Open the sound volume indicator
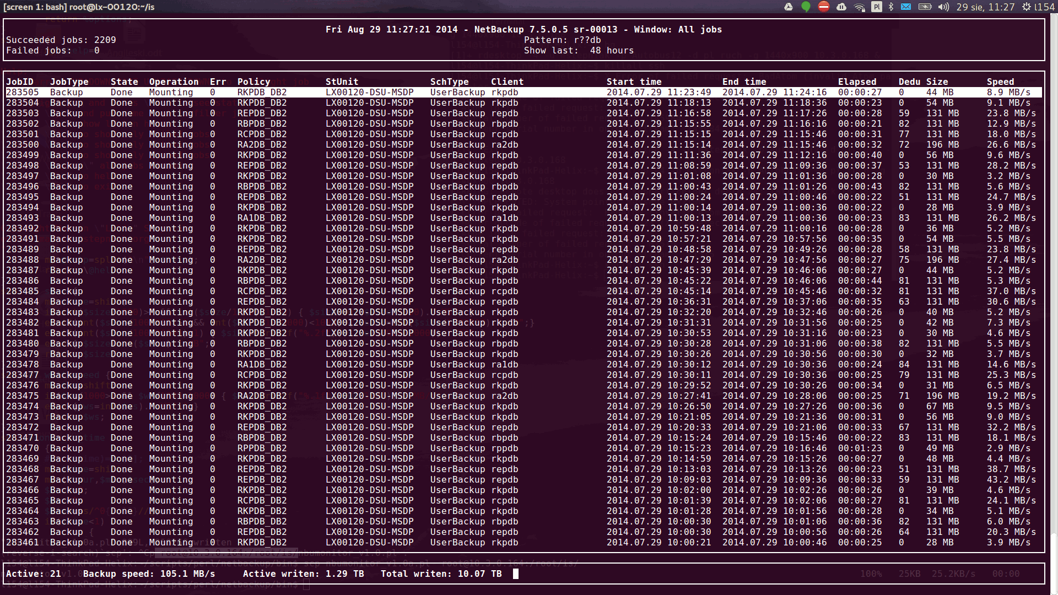The height and width of the screenshot is (595, 1058). pyautogui.click(x=943, y=7)
